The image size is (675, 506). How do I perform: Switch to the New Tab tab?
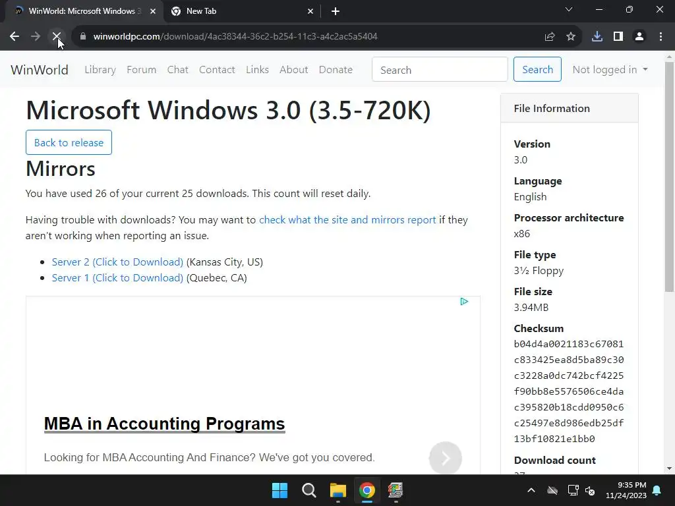tap(242, 11)
